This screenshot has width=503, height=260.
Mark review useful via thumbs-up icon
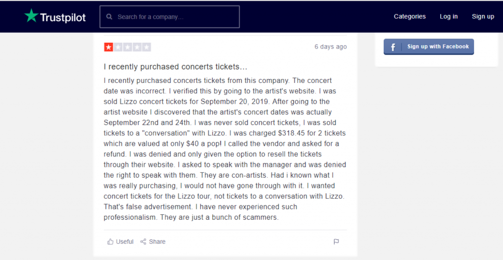click(x=111, y=242)
